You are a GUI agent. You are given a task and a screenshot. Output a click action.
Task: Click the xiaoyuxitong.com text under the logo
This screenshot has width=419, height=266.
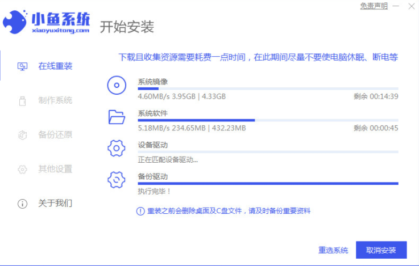click(x=61, y=31)
